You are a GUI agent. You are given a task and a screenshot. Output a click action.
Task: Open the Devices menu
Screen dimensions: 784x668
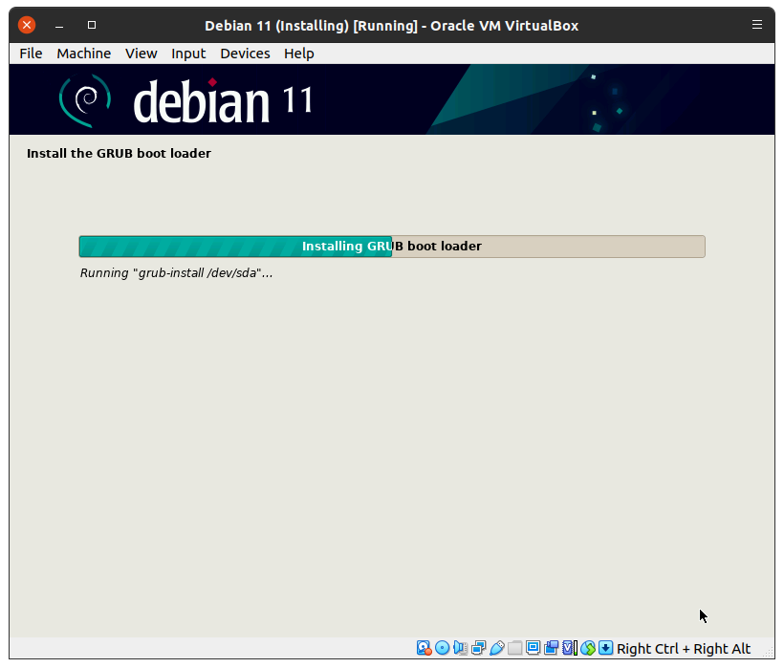point(245,54)
